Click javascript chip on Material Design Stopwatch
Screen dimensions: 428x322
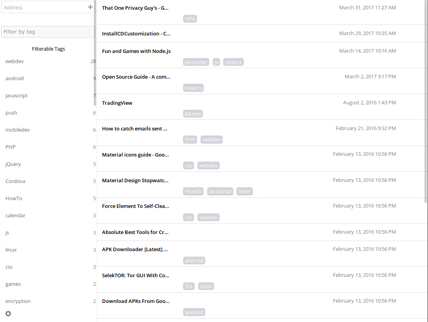[220, 192]
